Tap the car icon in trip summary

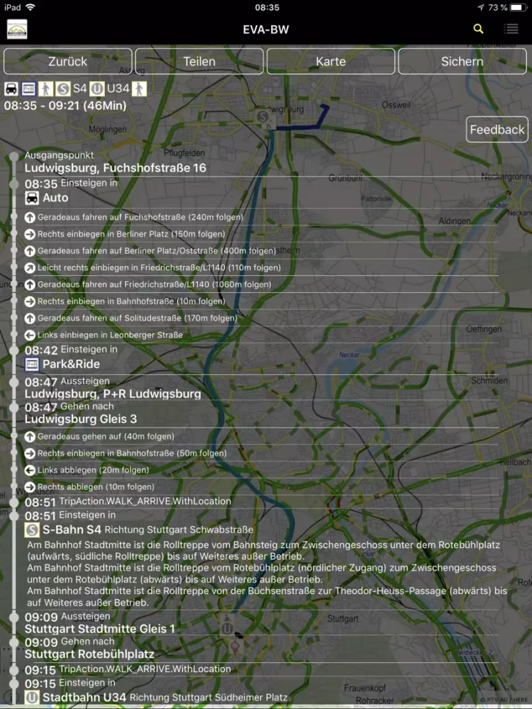11,89
